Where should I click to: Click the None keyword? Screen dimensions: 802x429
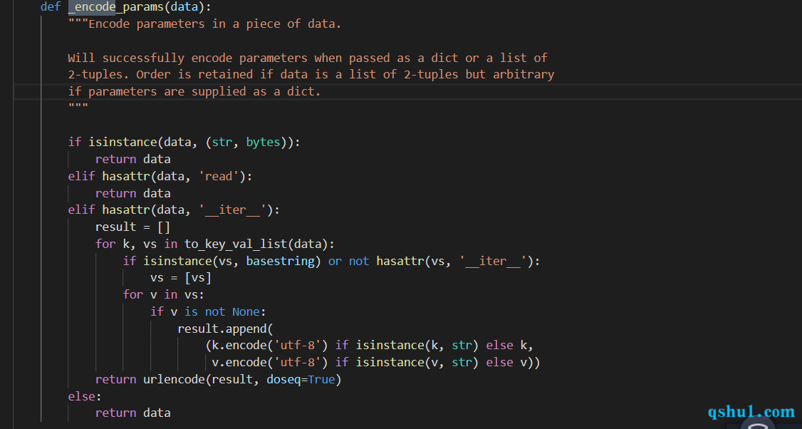click(246, 311)
